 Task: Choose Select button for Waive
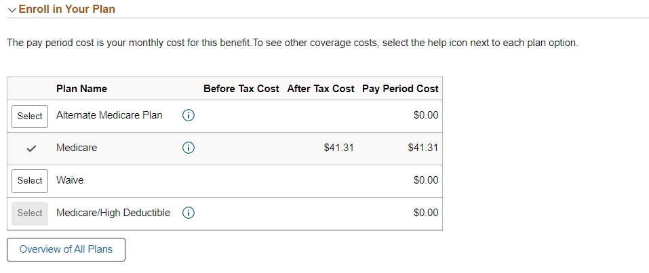click(30, 180)
